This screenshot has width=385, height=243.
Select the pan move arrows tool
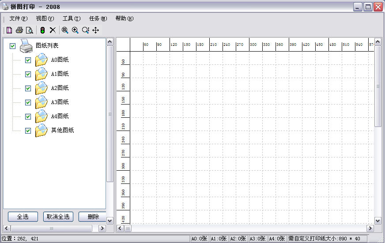[x=95, y=30]
